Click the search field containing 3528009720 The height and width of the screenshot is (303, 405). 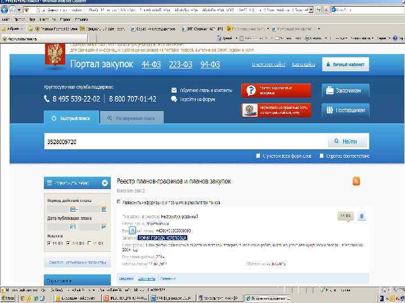tap(186, 141)
